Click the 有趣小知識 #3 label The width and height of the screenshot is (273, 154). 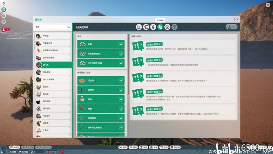(x=155, y=76)
